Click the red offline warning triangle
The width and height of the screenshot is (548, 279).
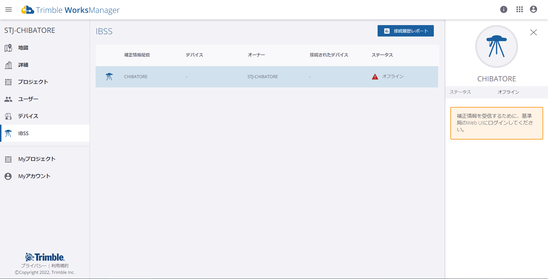coord(375,77)
